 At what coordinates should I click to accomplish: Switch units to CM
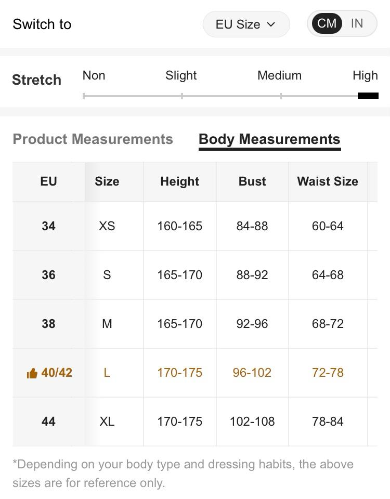(327, 23)
